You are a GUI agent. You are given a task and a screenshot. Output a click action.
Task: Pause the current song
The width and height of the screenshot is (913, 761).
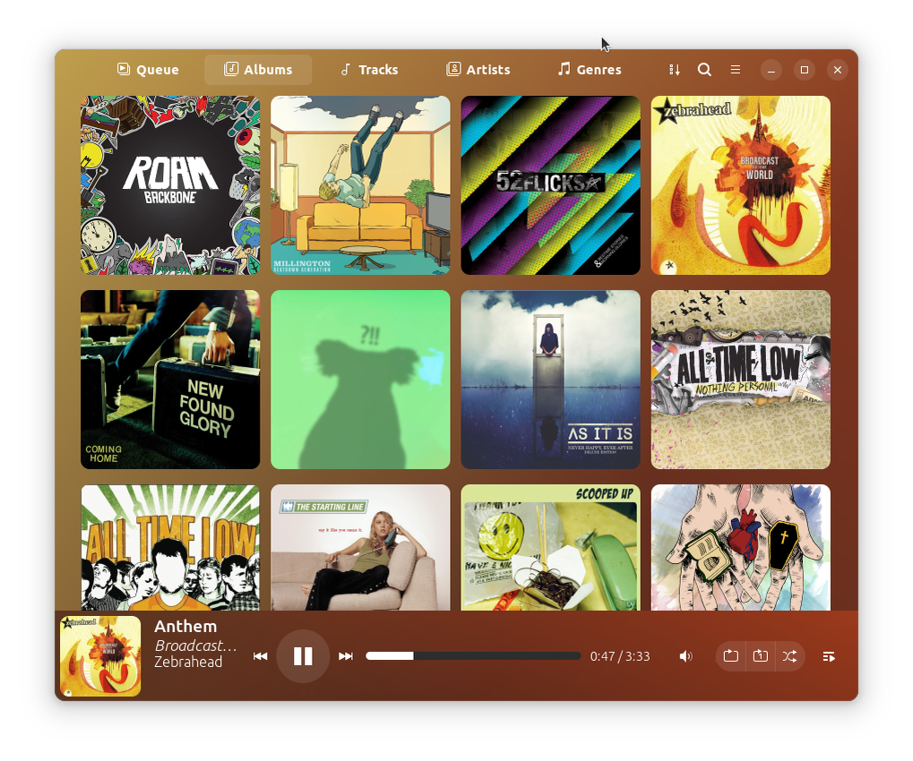tap(303, 656)
